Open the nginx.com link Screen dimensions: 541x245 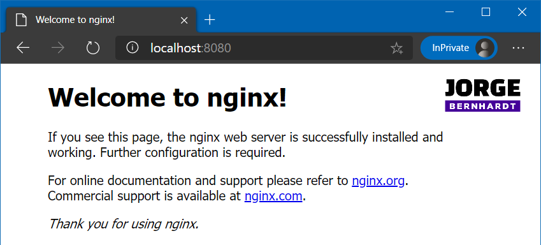[273, 197]
